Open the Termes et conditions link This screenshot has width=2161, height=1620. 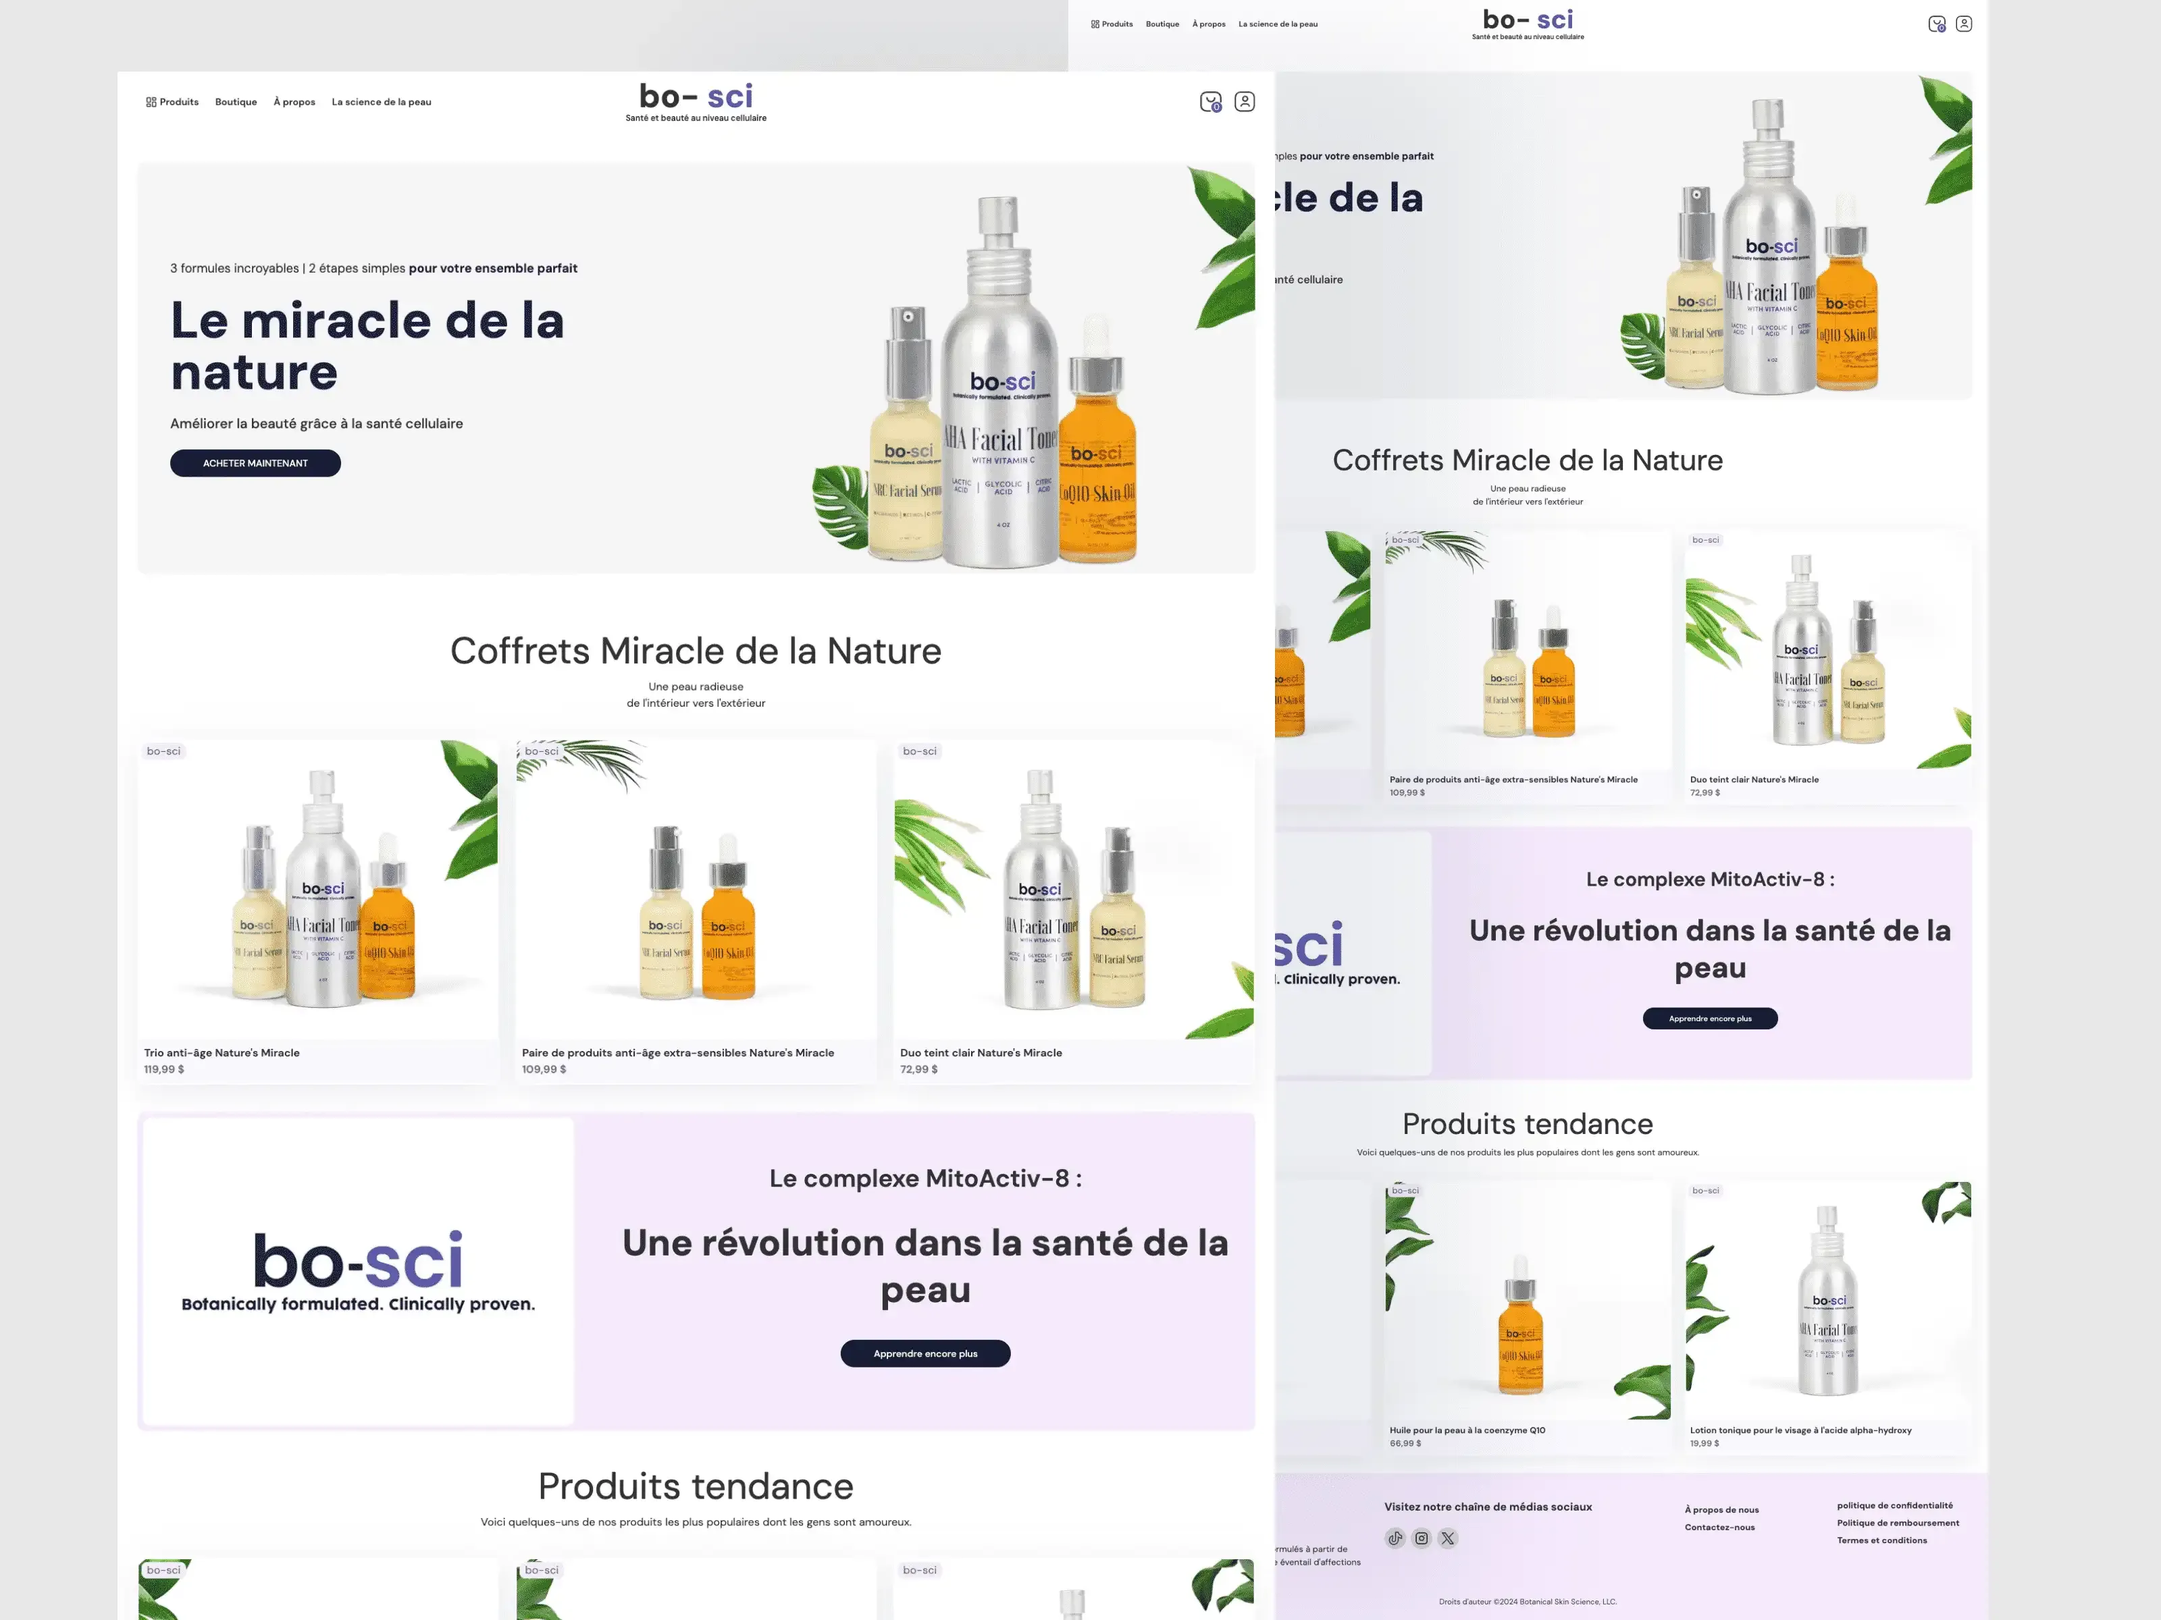click(x=1881, y=1540)
